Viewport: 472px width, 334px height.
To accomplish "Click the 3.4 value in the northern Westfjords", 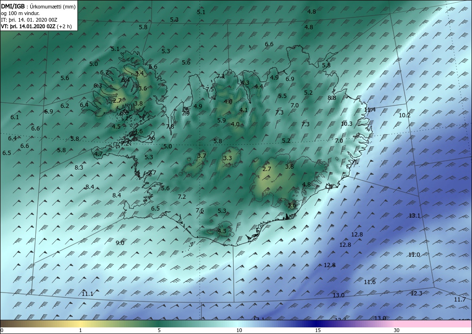I will pyautogui.click(x=139, y=73).
